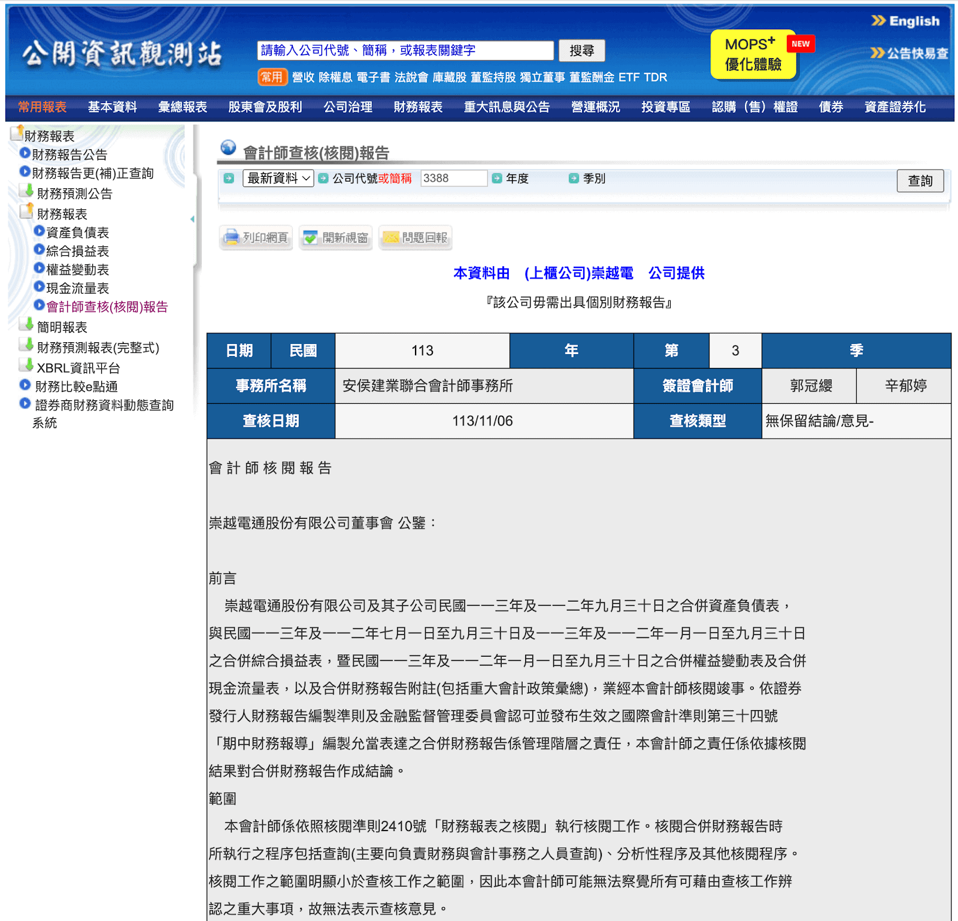
Task: Click the MOPS+ 優化體驗 yellow banner
Action: coord(753,55)
